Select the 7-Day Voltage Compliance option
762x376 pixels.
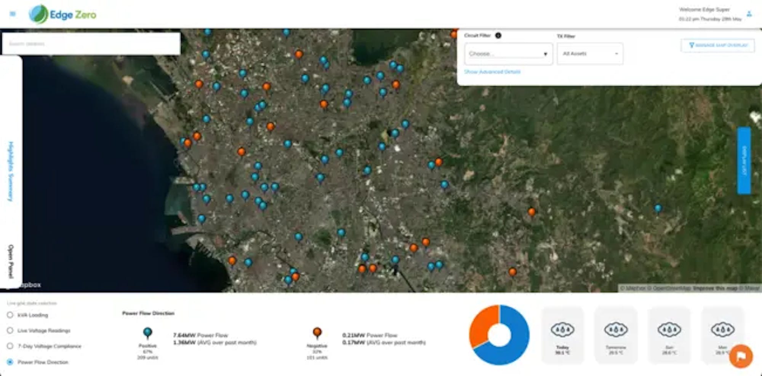pos(10,346)
